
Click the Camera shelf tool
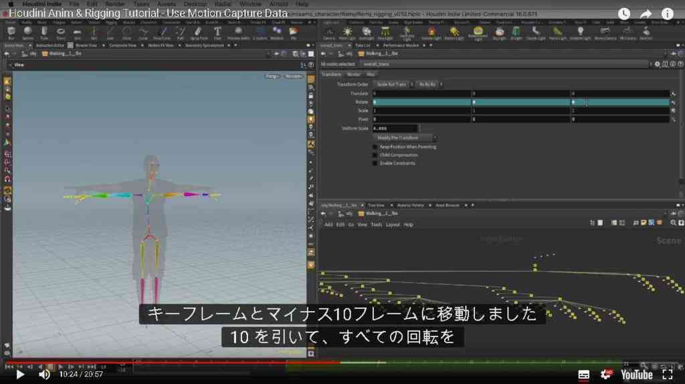329,33
